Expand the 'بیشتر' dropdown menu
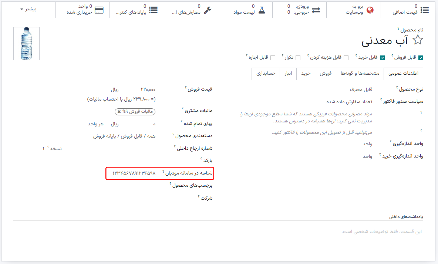This screenshot has height=264, width=438. click(x=28, y=9)
